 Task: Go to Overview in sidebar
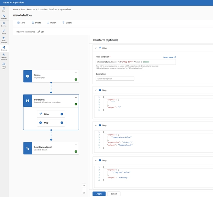tap(4, 24)
